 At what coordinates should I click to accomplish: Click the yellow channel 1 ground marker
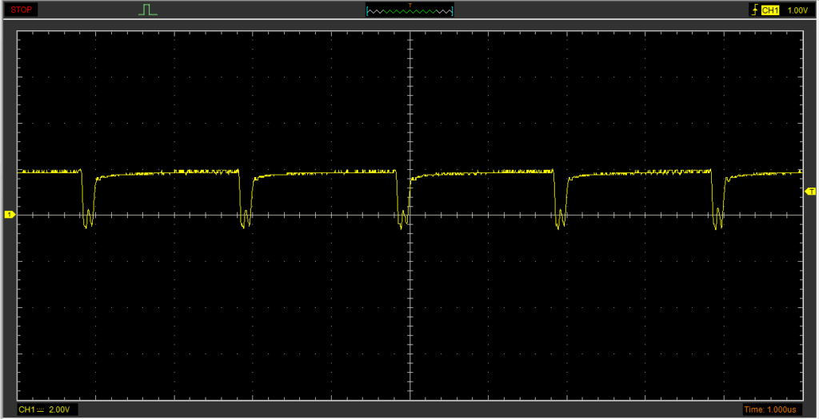click(x=10, y=215)
